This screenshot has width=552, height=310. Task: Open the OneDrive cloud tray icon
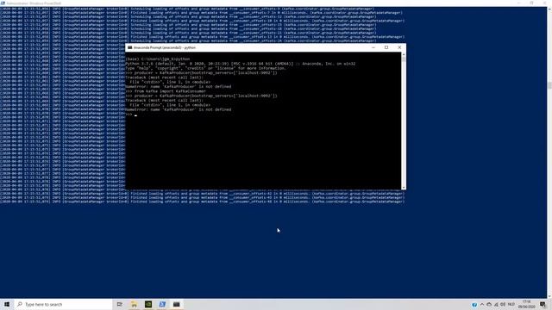point(489,304)
